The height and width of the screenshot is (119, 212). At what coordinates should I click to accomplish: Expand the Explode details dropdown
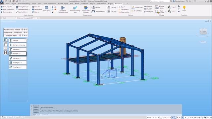[165, 7]
